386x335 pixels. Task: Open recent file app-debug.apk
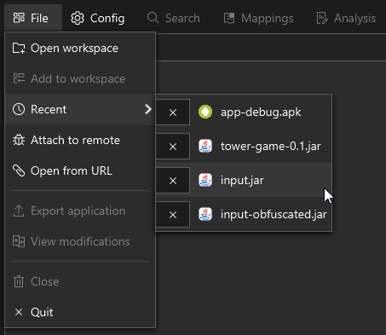point(261,113)
